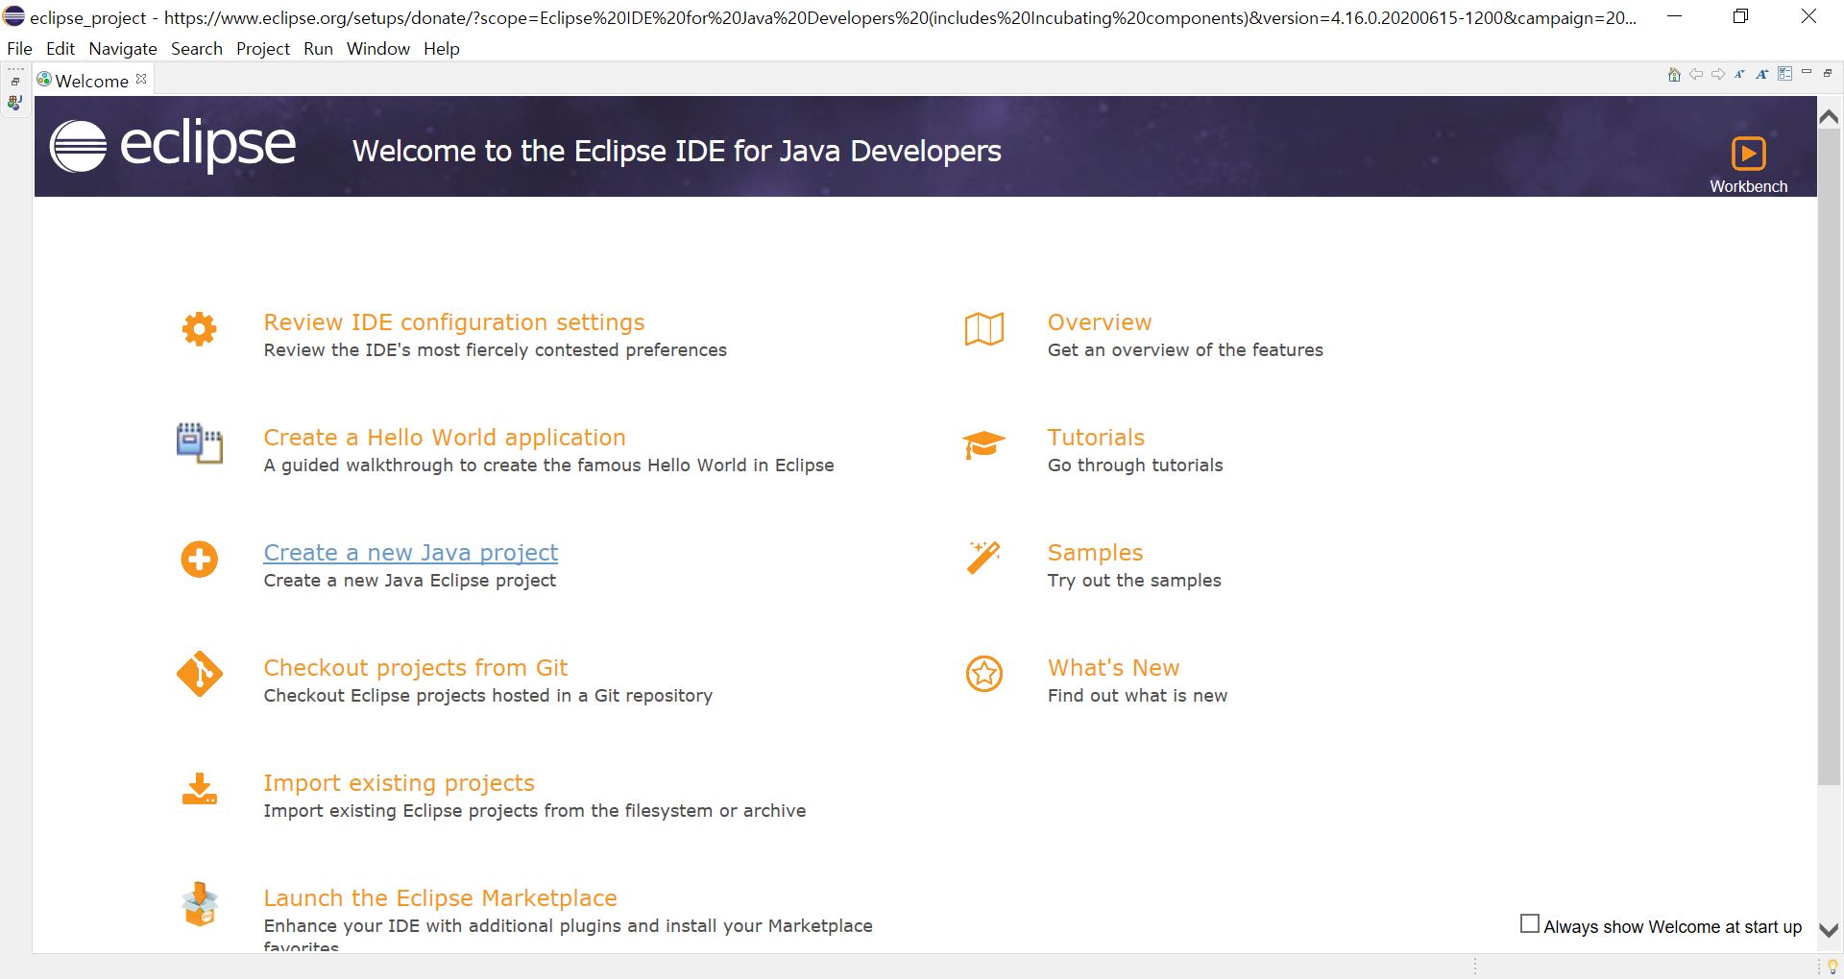Open Launch the Eclipse Marketplace link
The image size is (1844, 979).
pos(441,898)
